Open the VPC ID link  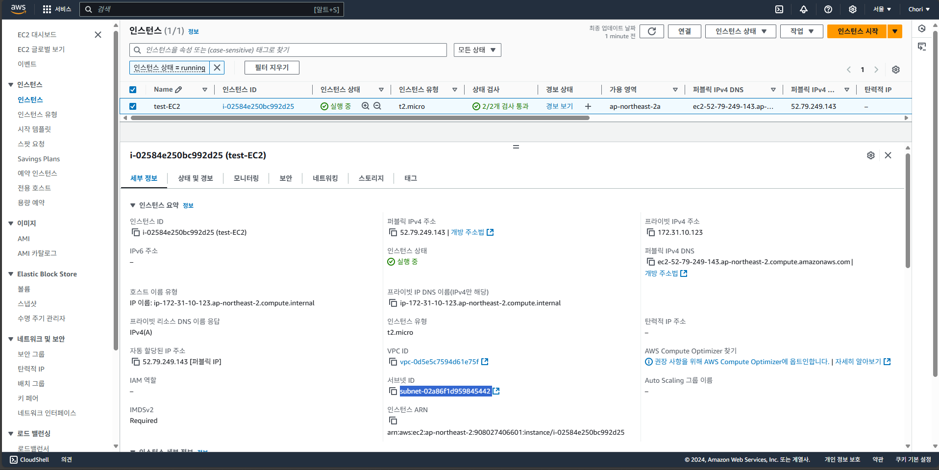439,362
